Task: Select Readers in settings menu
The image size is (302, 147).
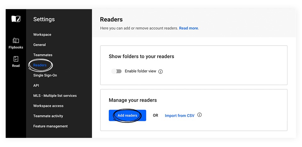Action: pyautogui.click(x=40, y=65)
